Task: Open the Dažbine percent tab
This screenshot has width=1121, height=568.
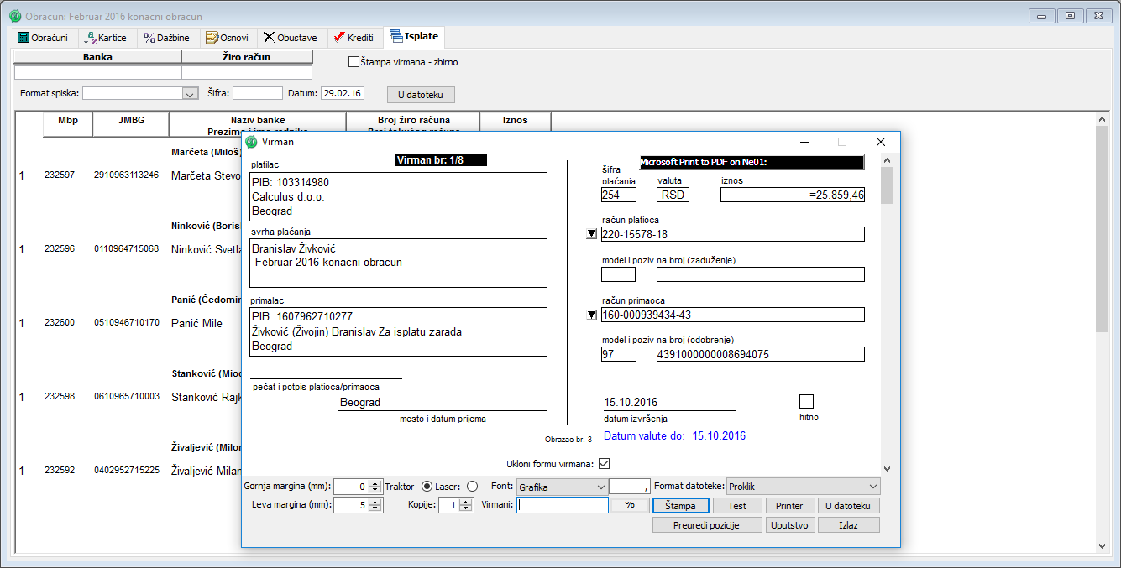Action: (x=166, y=38)
